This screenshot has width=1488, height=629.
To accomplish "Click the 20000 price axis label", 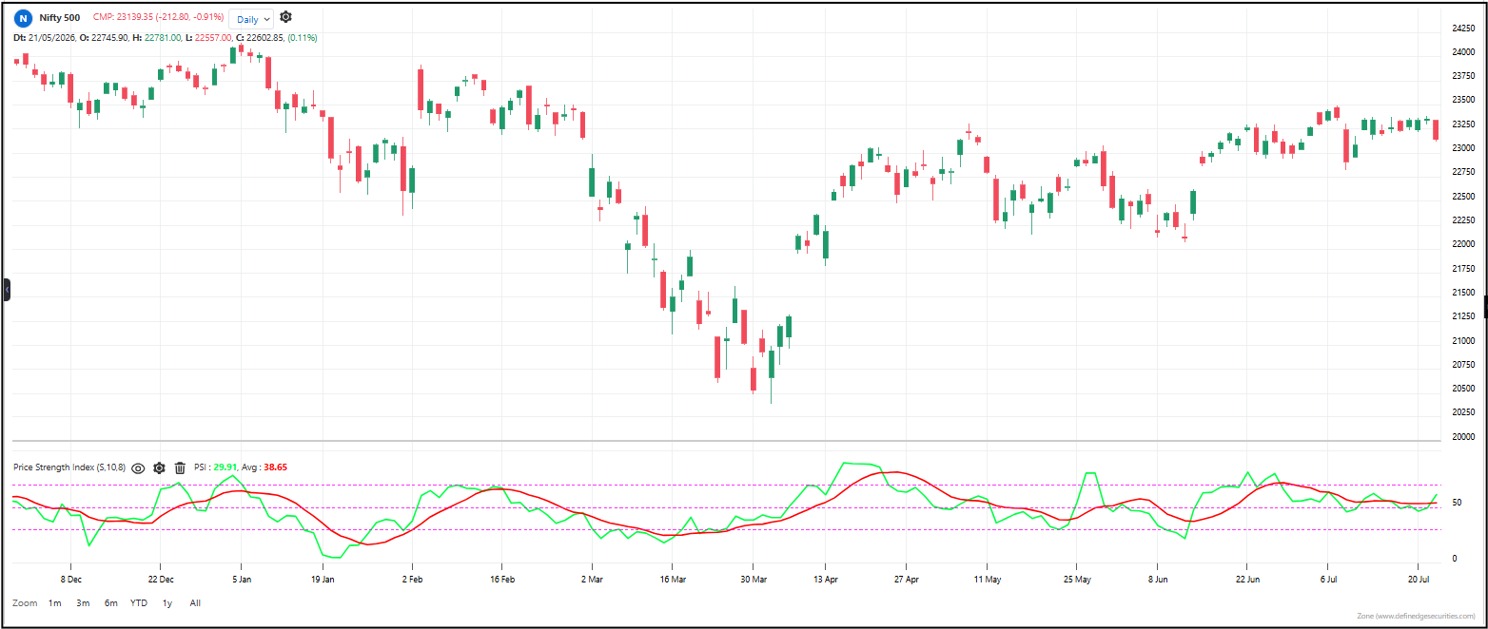I will 1462,437.
